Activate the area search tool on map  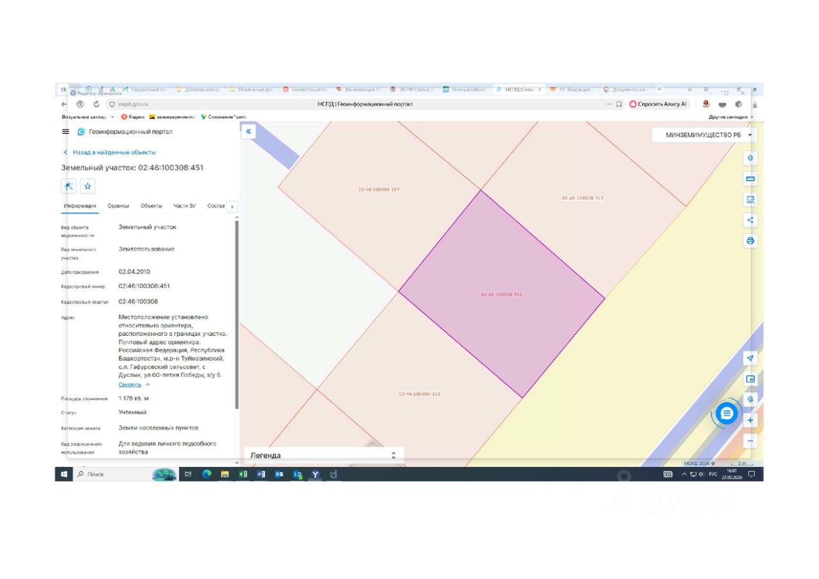(751, 200)
